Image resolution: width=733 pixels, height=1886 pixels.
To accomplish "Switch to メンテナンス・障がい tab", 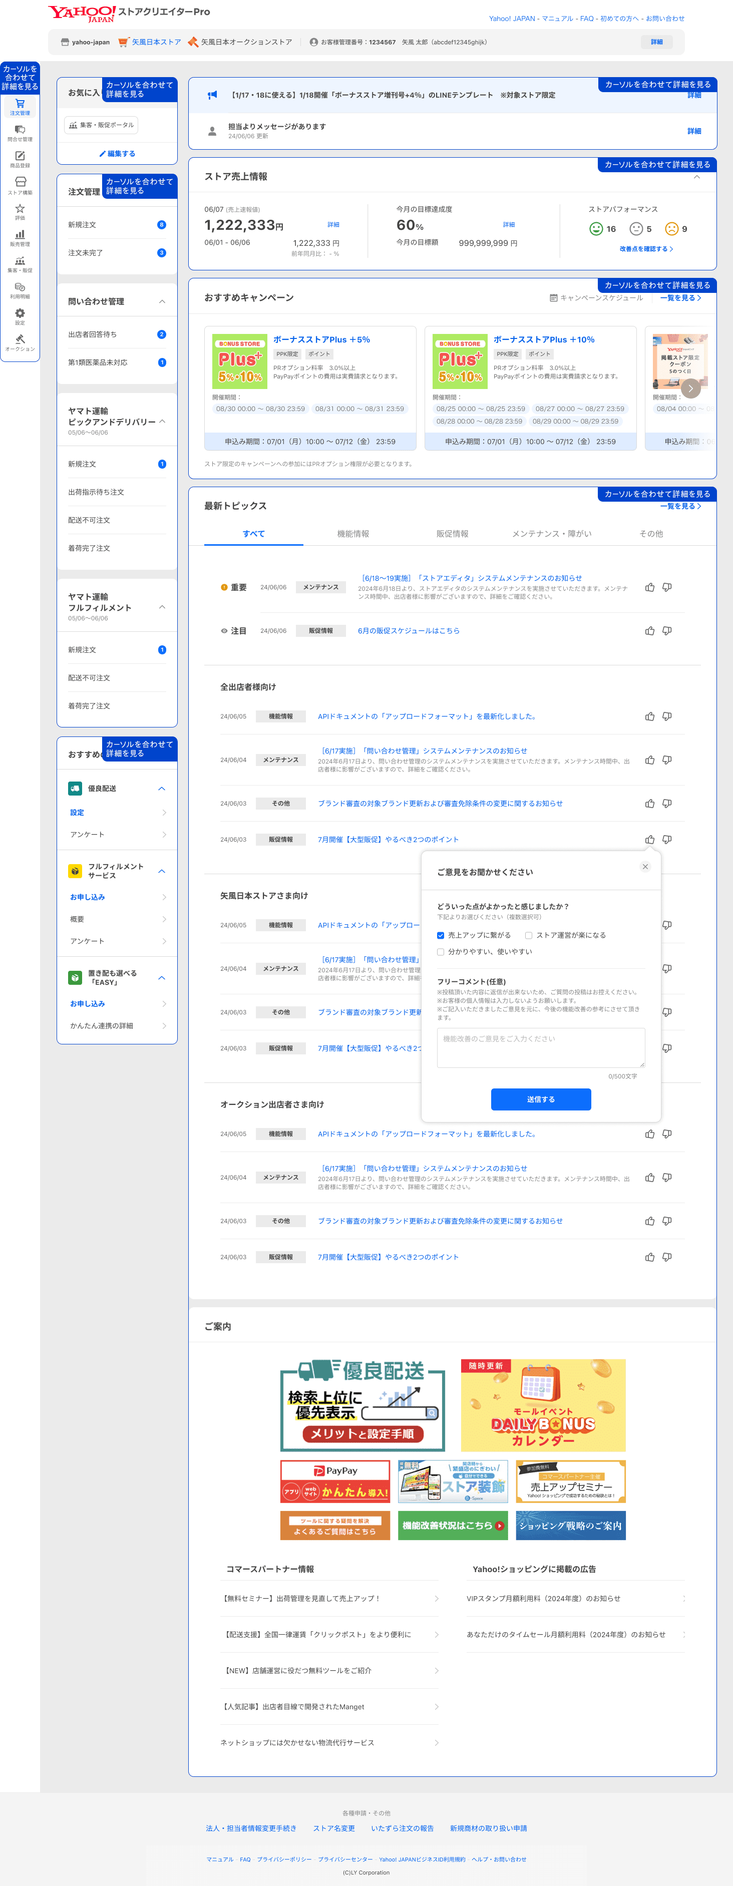I will coord(551,534).
